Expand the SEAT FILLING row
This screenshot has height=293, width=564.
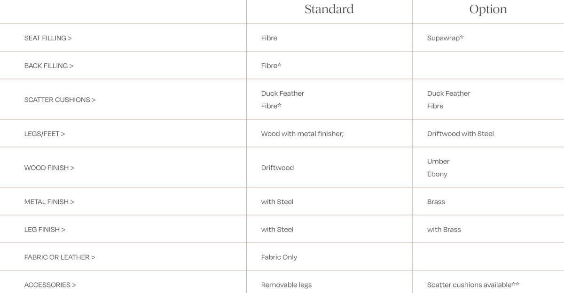coord(48,38)
